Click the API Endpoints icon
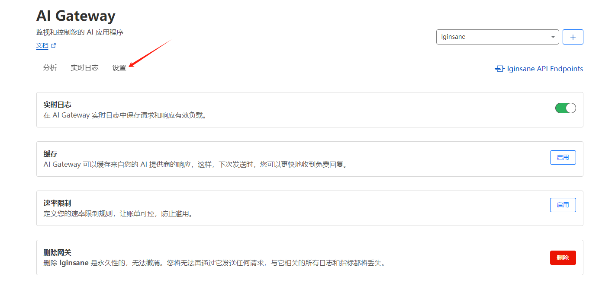This screenshot has width=615, height=283. tap(499, 69)
